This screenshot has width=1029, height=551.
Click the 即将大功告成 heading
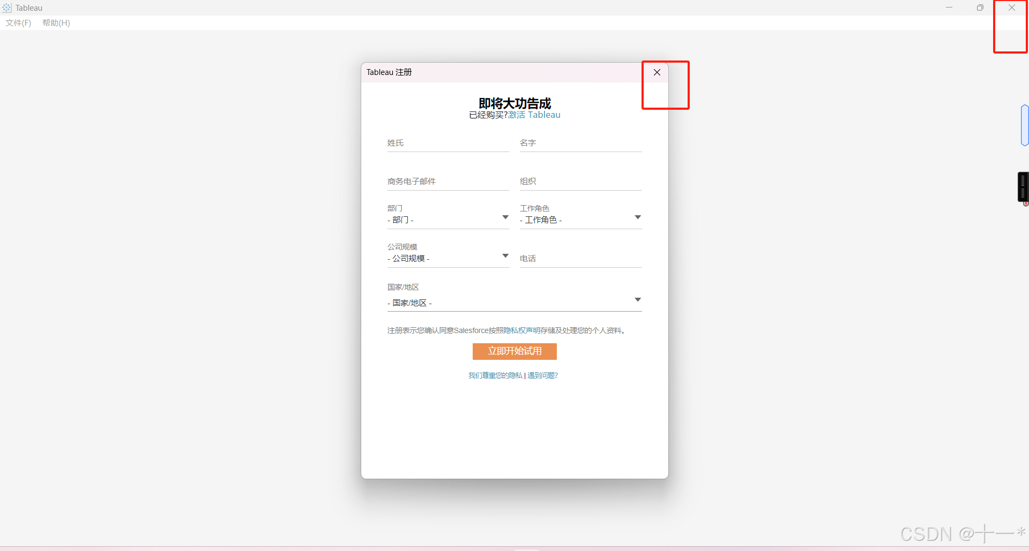coord(514,103)
